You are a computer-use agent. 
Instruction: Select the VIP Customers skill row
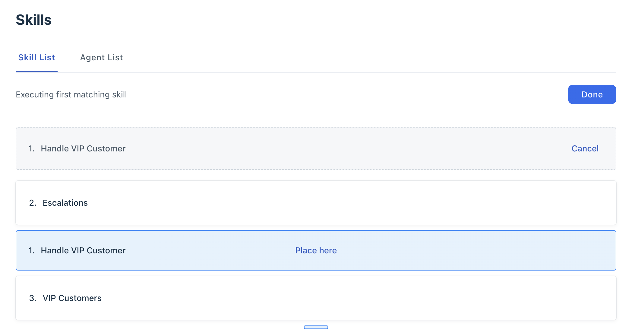pyautogui.click(x=316, y=298)
